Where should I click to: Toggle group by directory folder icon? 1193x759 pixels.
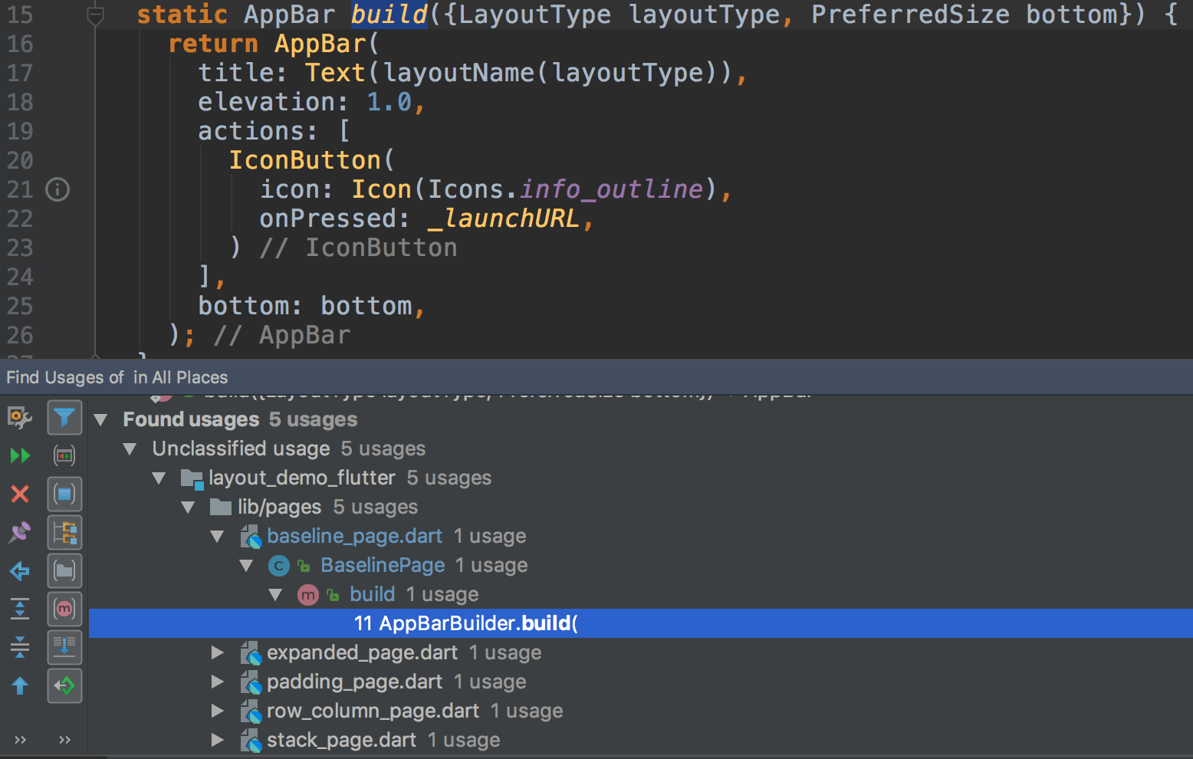[64, 571]
